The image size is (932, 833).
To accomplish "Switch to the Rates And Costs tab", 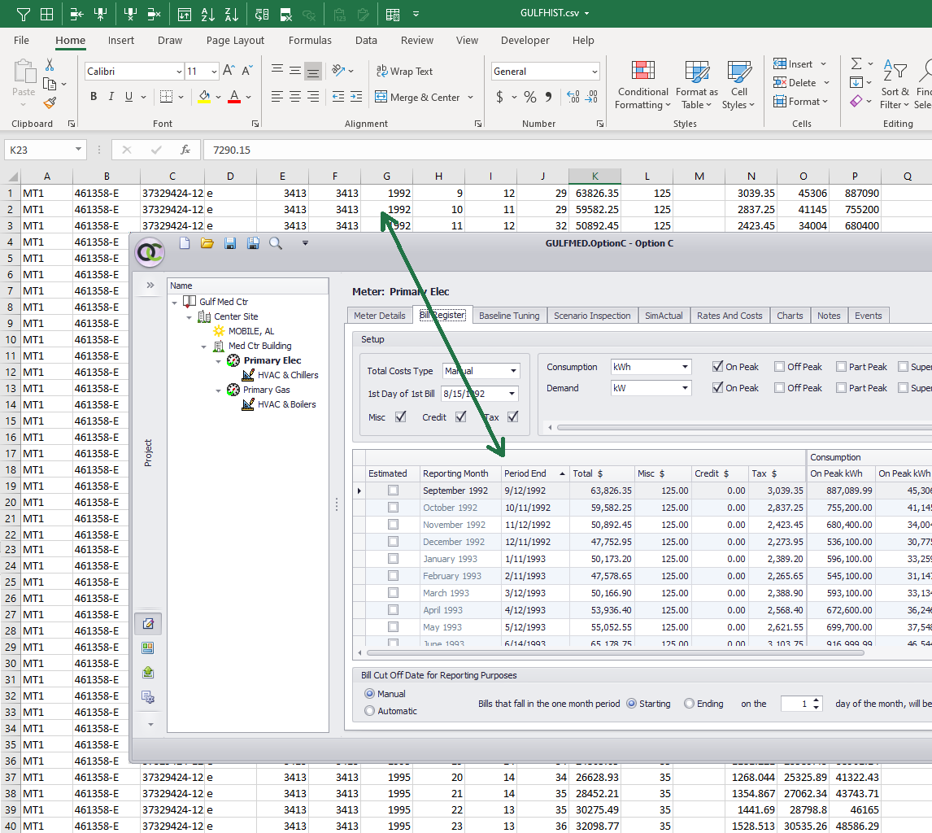I will tap(729, 315).
